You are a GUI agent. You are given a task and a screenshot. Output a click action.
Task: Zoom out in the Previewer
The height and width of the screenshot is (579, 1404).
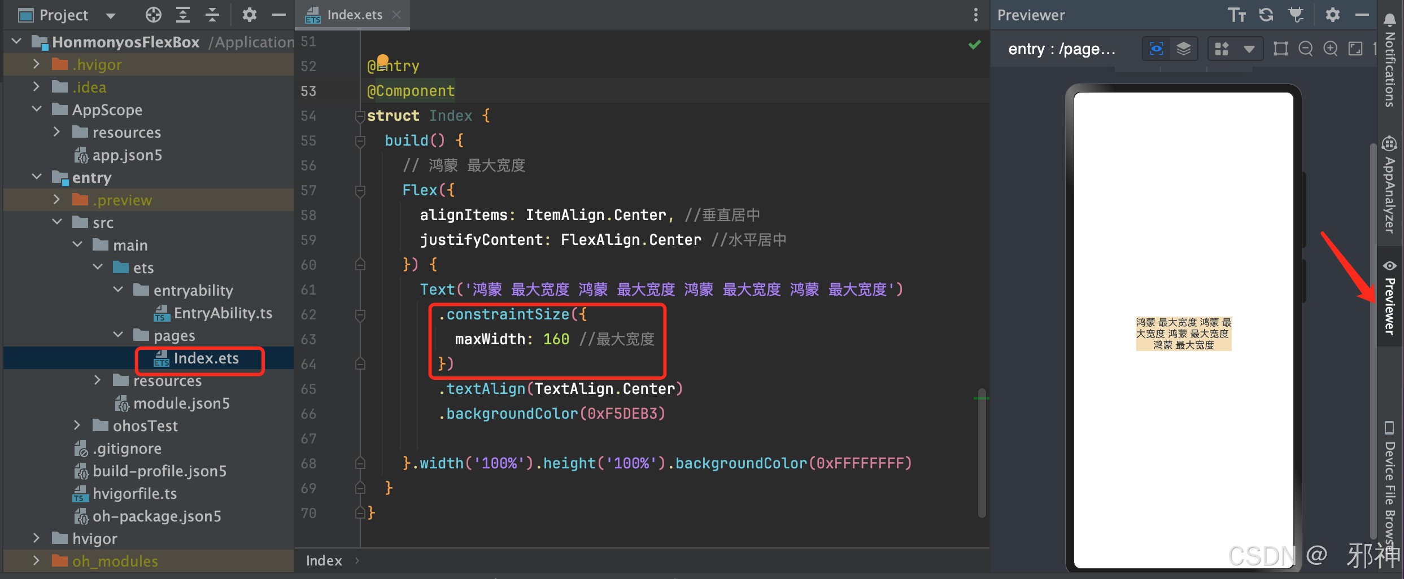tap(1306, 49)
